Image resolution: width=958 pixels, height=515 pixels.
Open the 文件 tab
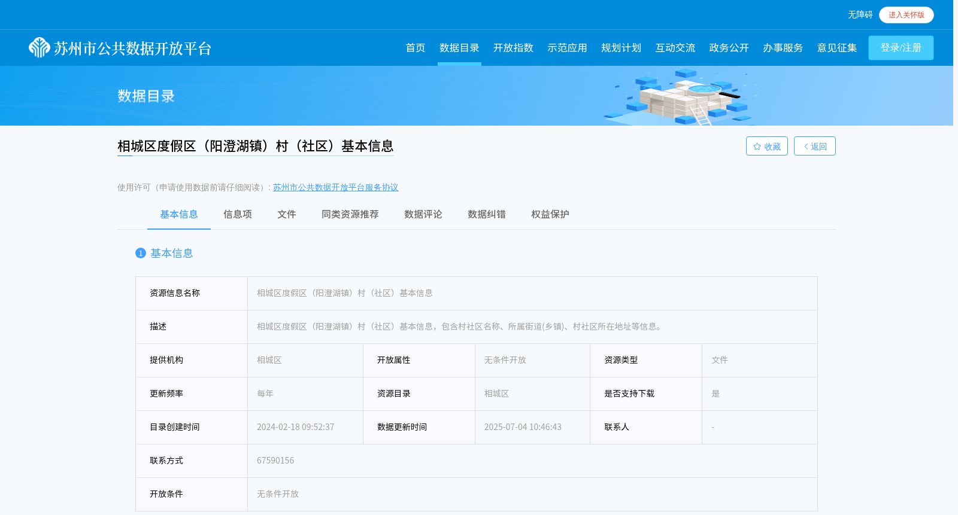[287, 214]
